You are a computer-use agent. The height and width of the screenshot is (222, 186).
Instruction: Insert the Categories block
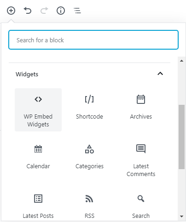click(x=89, y=159)
